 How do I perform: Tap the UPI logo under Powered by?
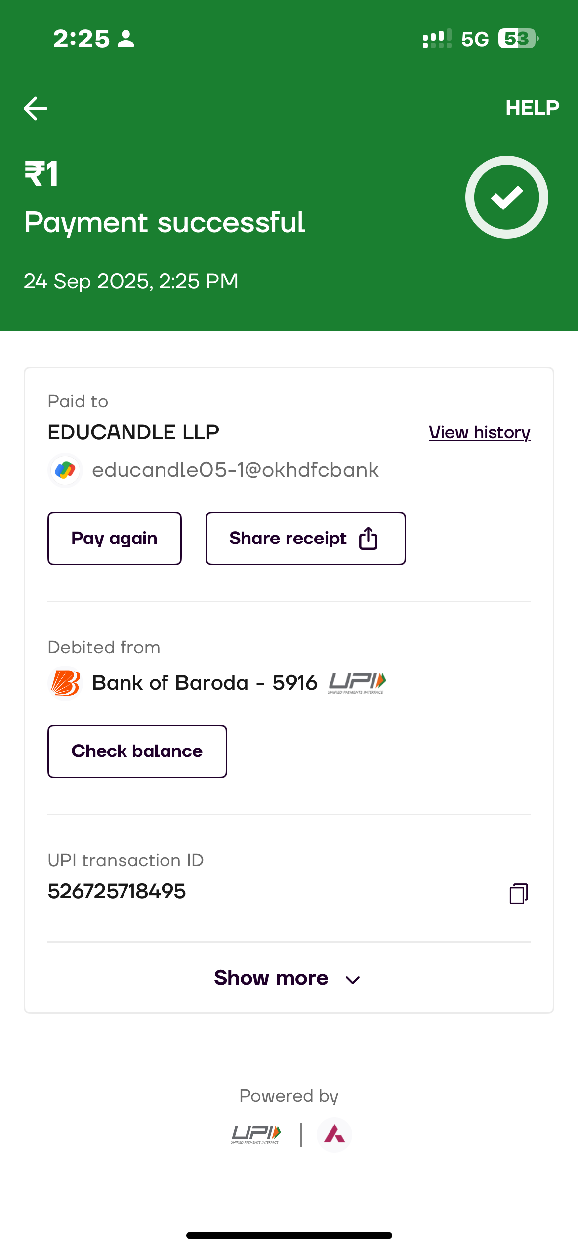(x=256, y=1134)
